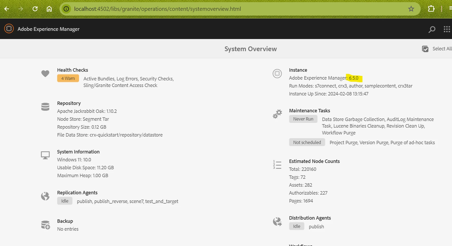Click the Run Modes line
The width and height of the screenshot is (452, 246).
351,86
